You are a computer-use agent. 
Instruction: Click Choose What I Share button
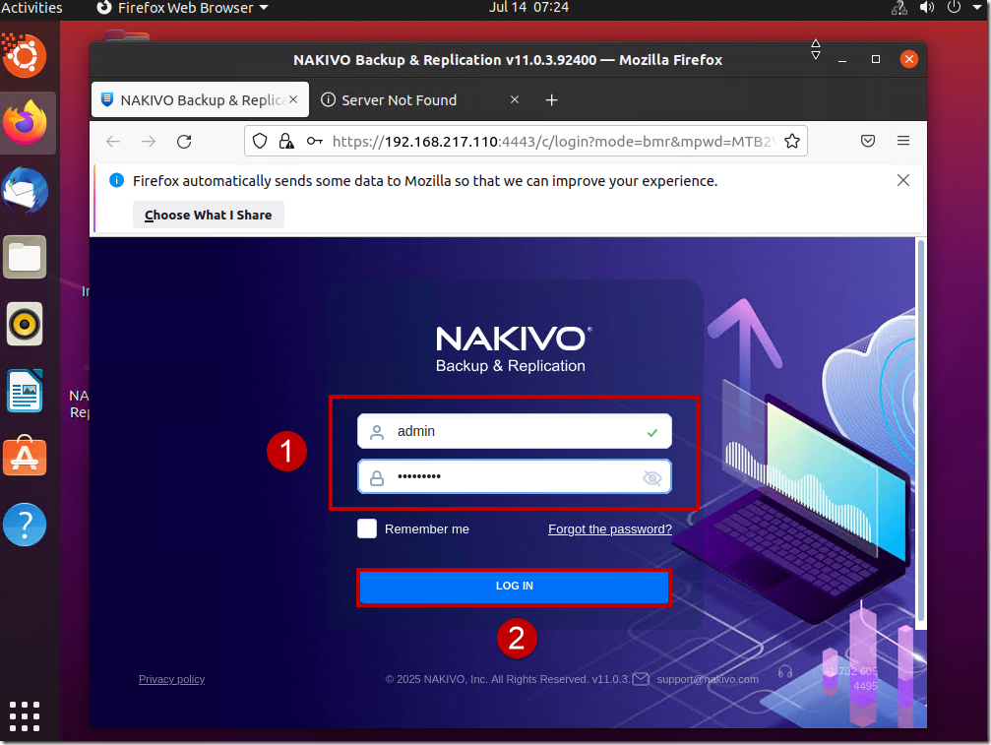208,215
